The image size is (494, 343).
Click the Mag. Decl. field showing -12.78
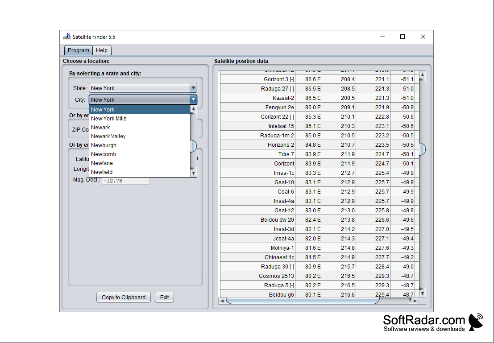pyautogui.click(x=126, y=181)
